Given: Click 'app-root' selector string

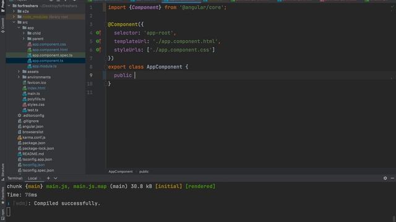Looking at the screenshot, I should click(x=158, y=33).
